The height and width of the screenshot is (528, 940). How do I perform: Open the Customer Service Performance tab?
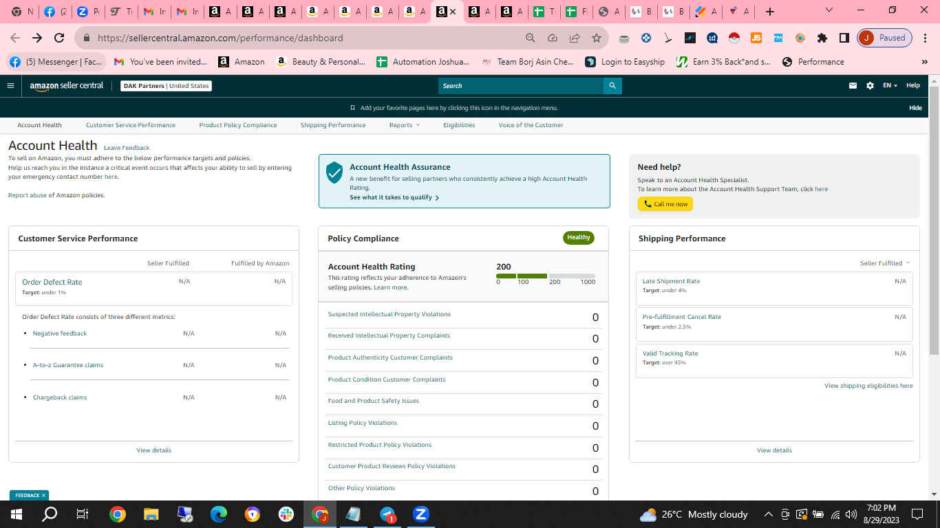tap(131, 125)
